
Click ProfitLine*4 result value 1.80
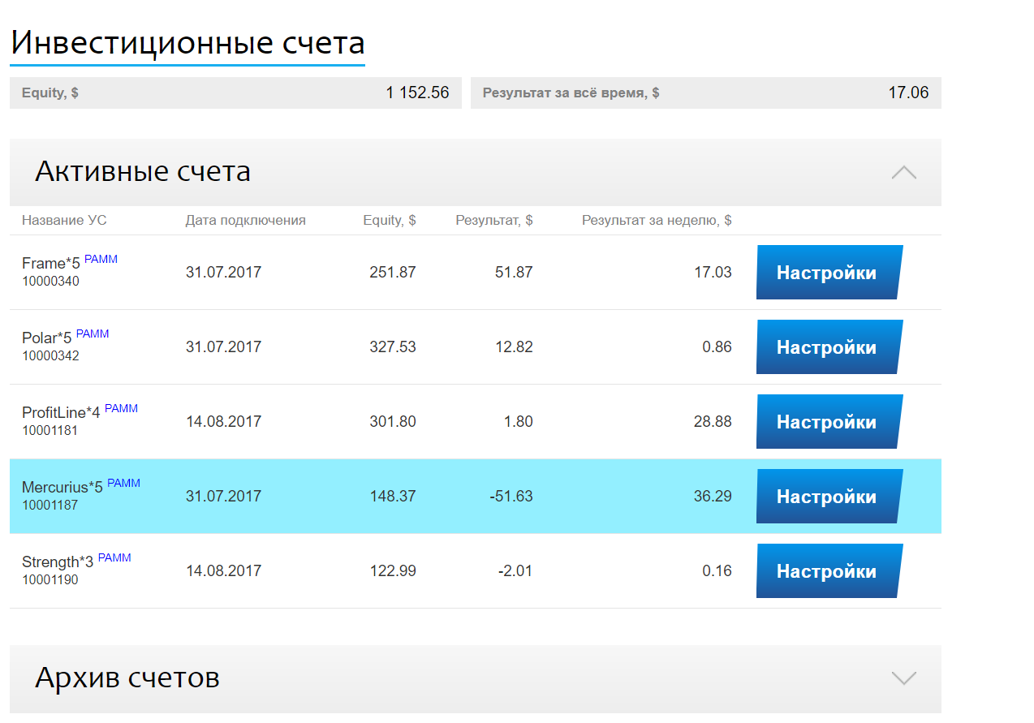point(518,422)
